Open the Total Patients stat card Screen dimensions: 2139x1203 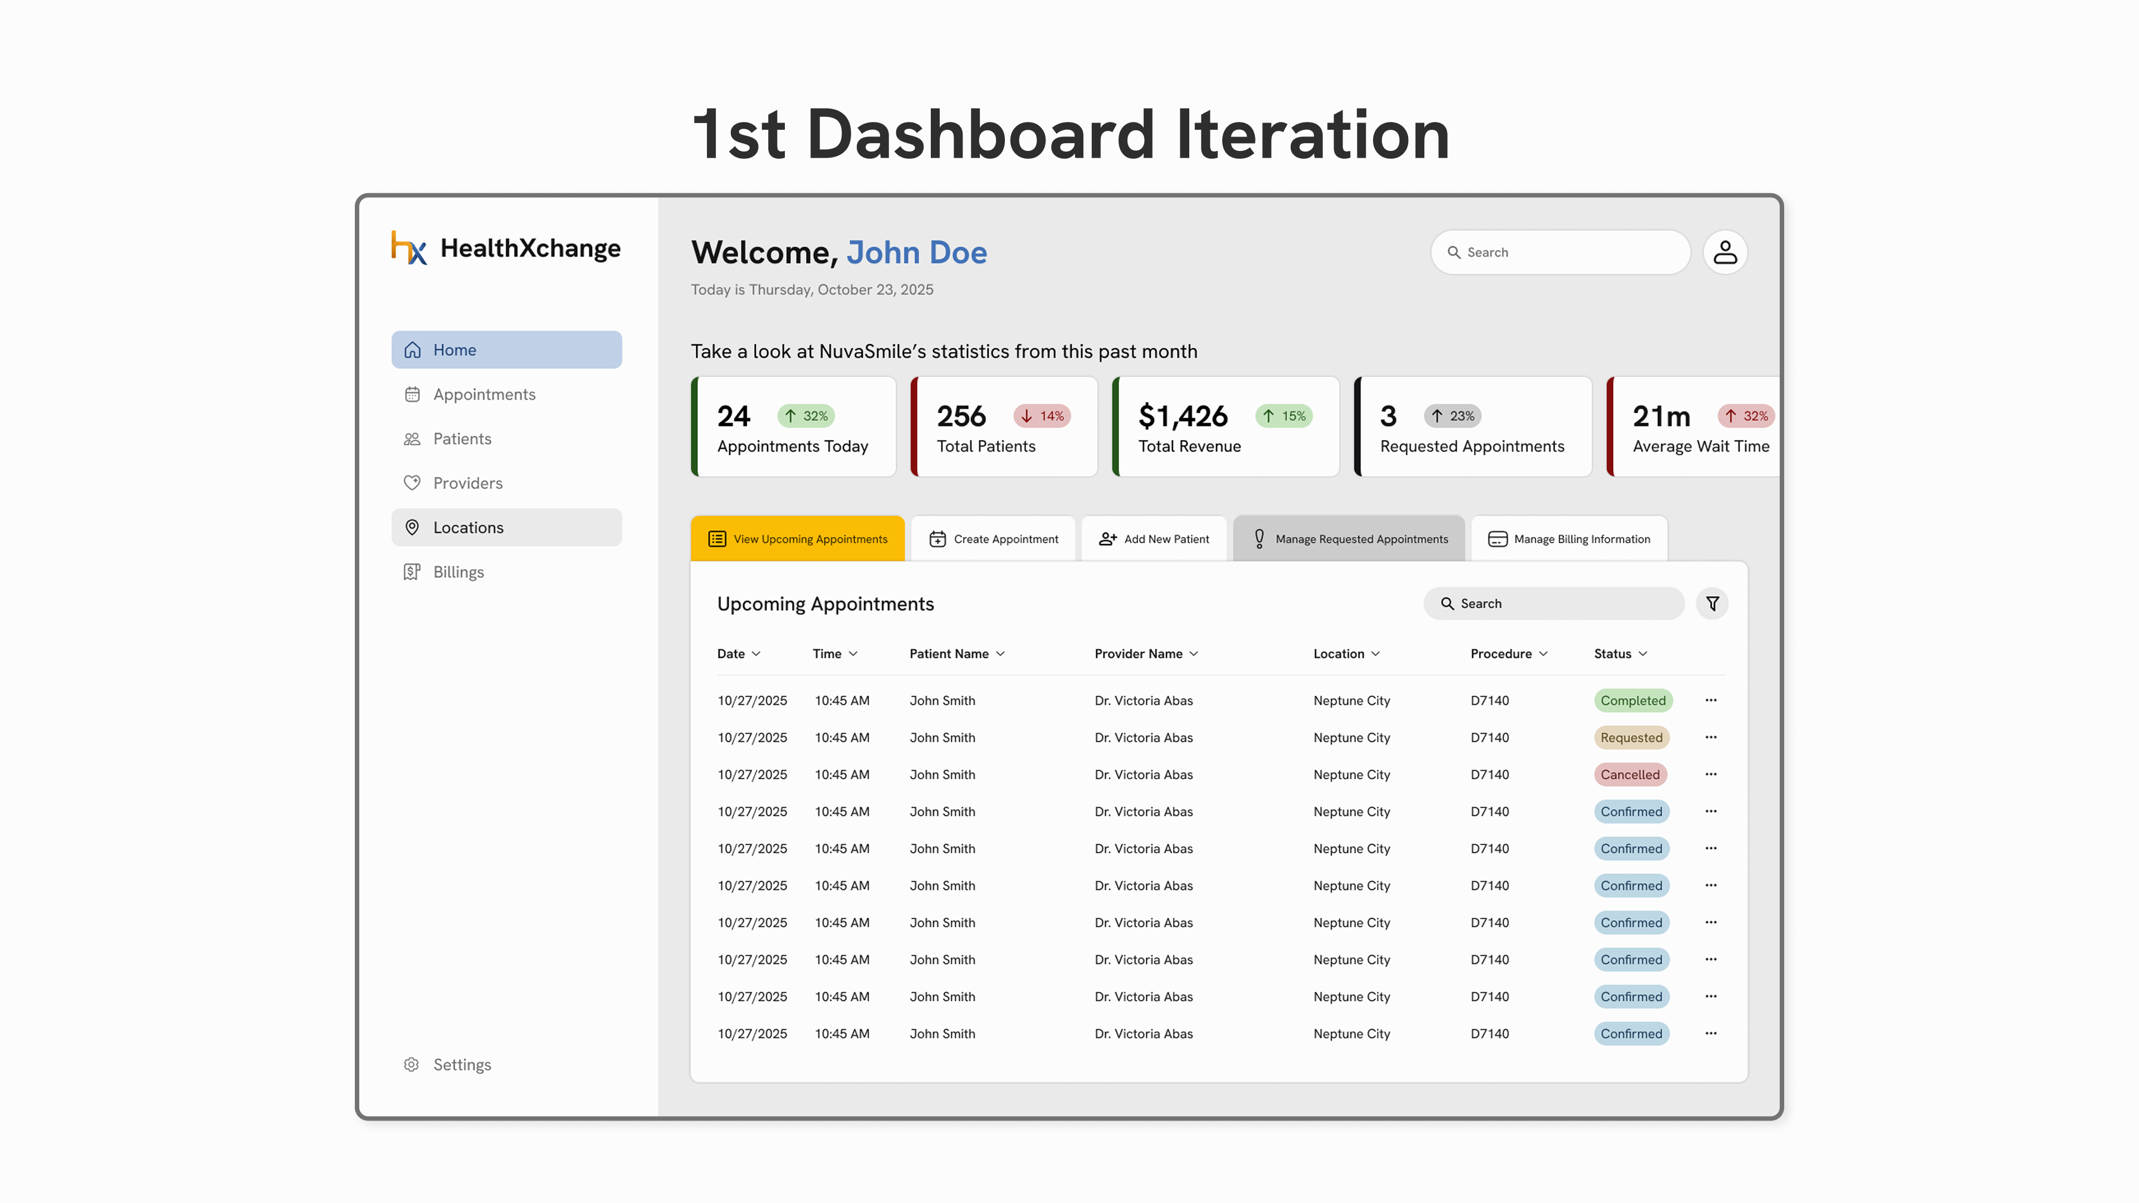(x=1004, y=427)
